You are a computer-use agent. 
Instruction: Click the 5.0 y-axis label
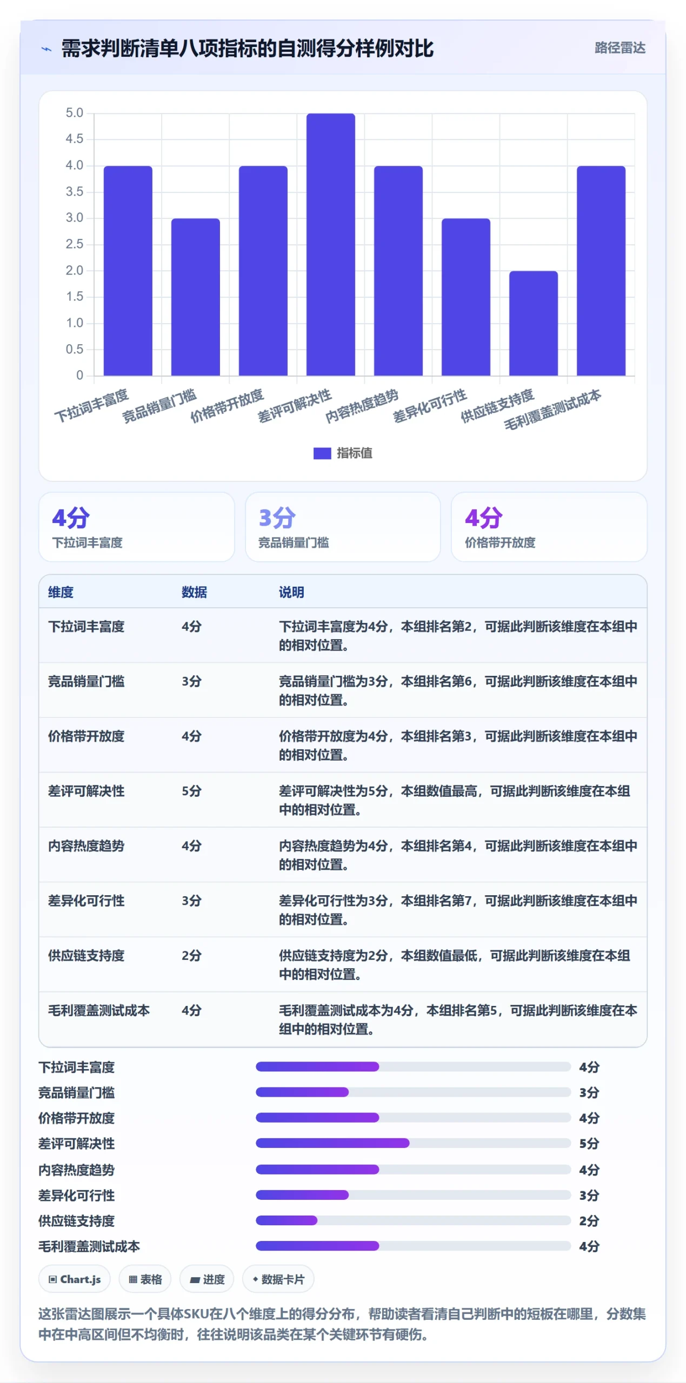point(74,113)
